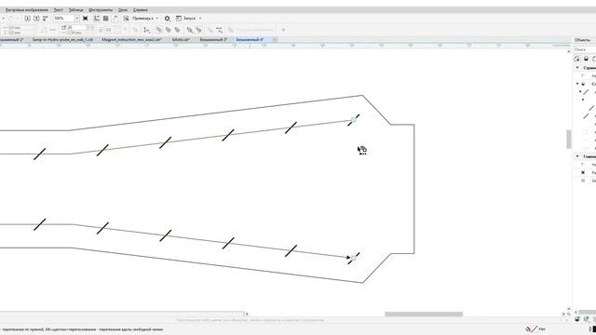Collapse the Главная master page section
This screenshot has height=335, width=596.
[x=577, y=156]
